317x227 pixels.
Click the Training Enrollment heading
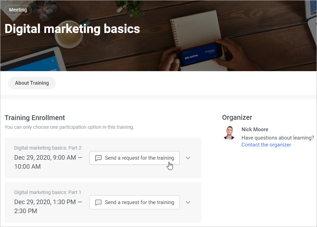pos(35,118)
